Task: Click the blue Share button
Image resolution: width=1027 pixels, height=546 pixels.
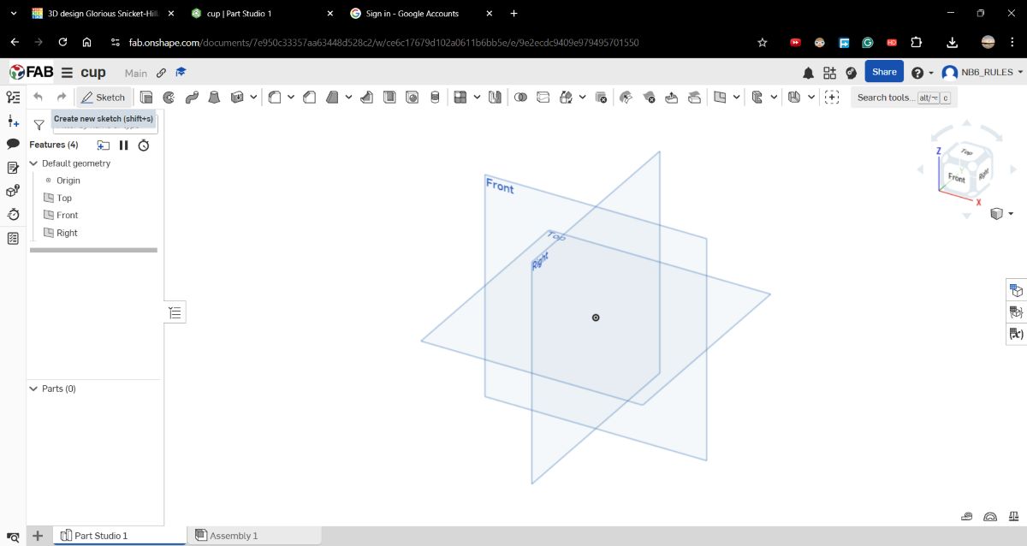Action: (x=884, y=72)
